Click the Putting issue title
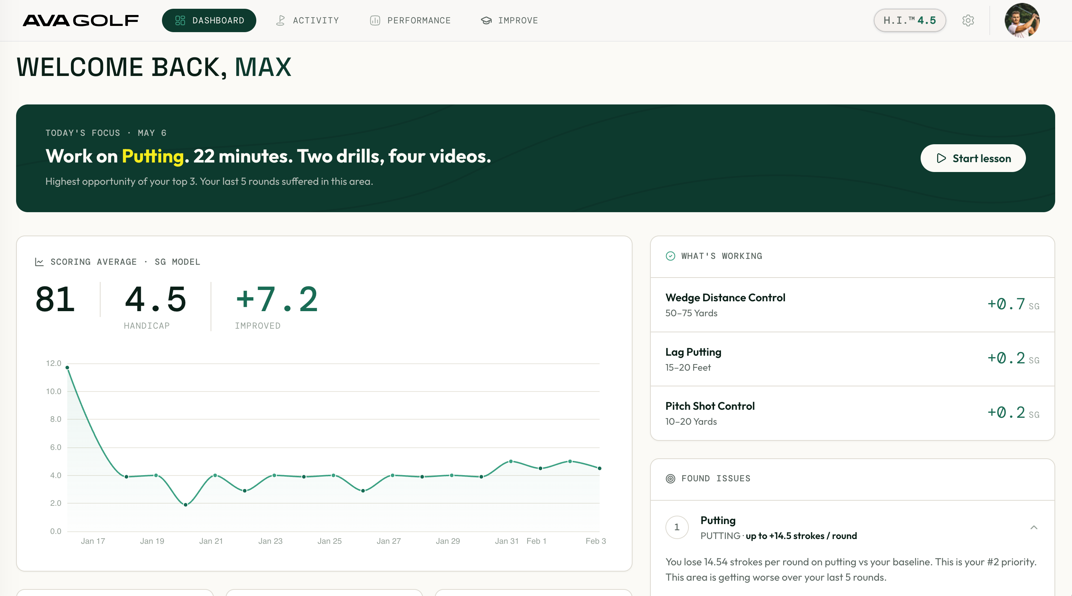The height and width of the screenshot is (596, 1072). click(x=718, y=520)
